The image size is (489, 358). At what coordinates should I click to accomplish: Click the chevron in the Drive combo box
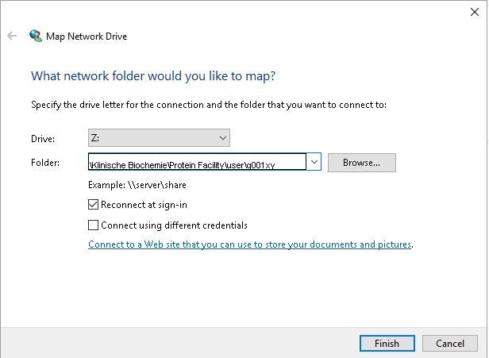222,138
